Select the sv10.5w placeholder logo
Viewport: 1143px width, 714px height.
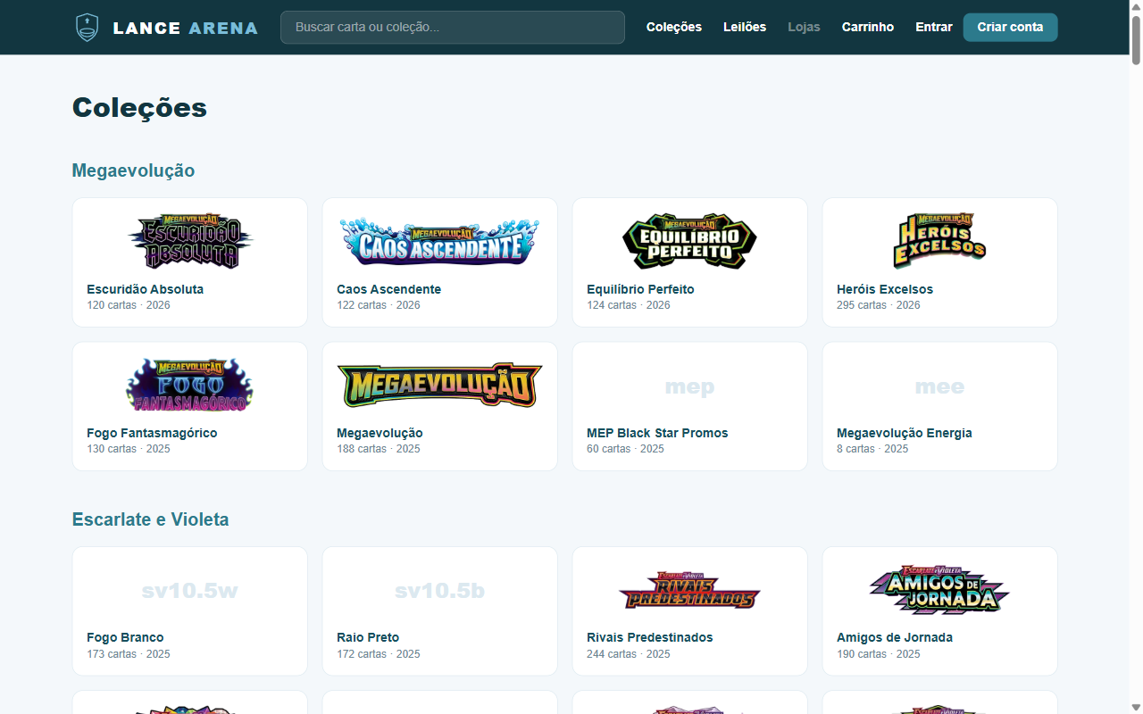tap(190, 591)
